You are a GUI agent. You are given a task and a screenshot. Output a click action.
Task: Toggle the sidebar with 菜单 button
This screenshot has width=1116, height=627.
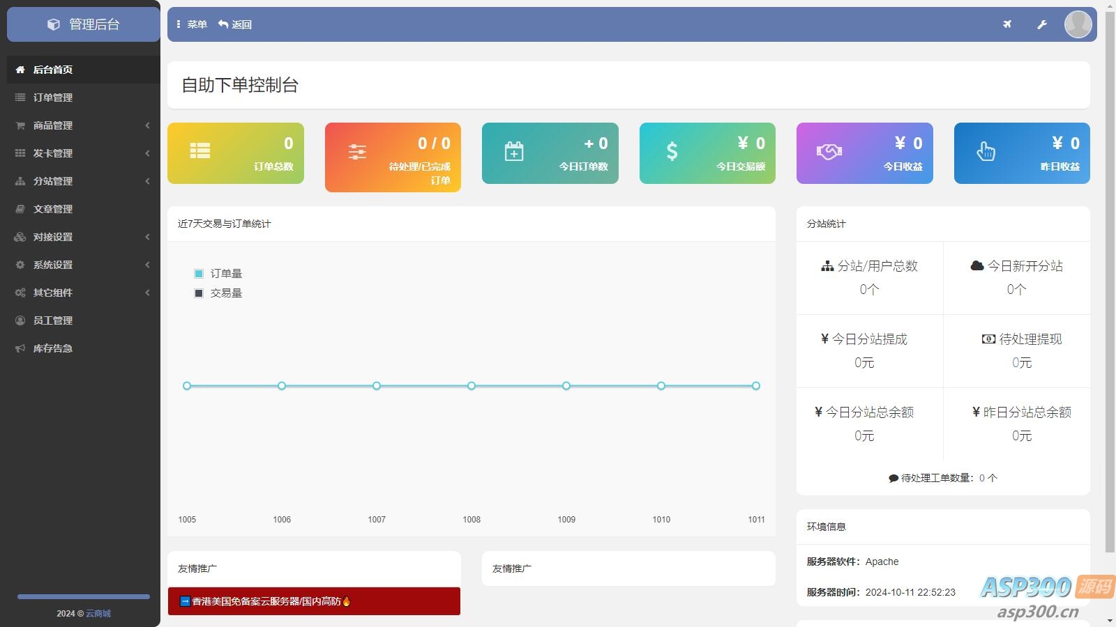(x=192, y=24)
